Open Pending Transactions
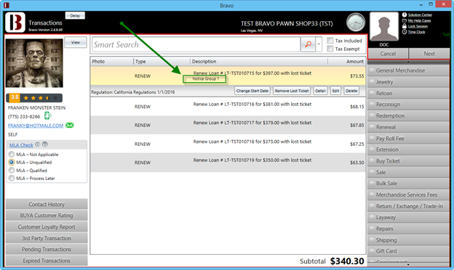The image size is (454, 270). point(47,249)
